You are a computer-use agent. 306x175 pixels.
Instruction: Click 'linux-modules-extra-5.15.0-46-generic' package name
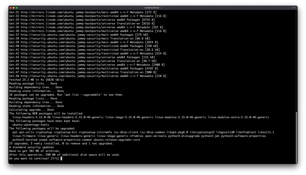238,117
